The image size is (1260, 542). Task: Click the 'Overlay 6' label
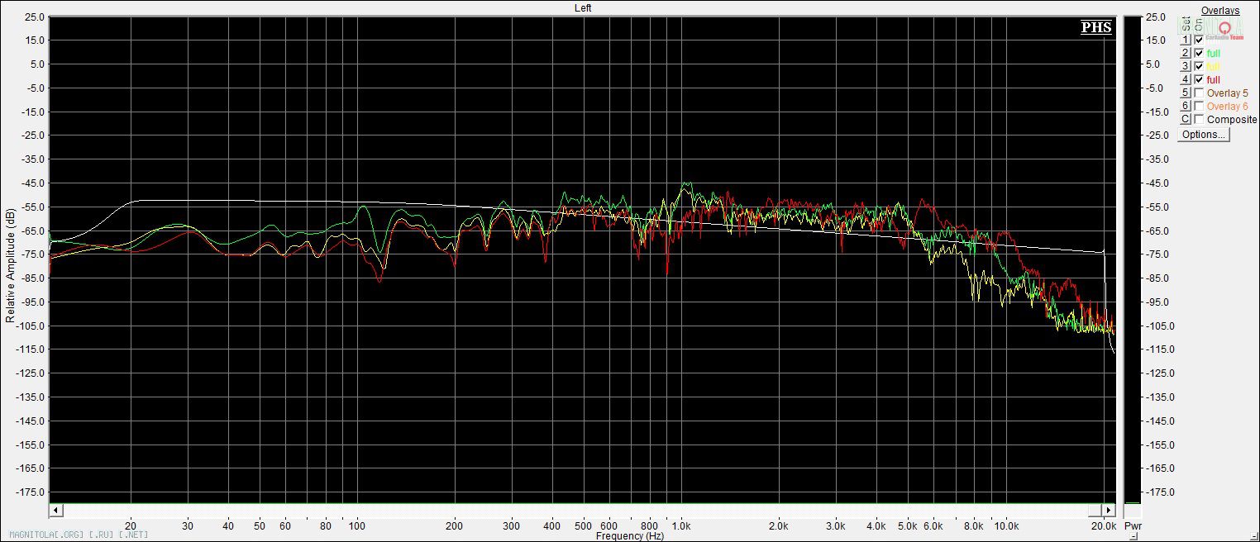point(1228,106)
